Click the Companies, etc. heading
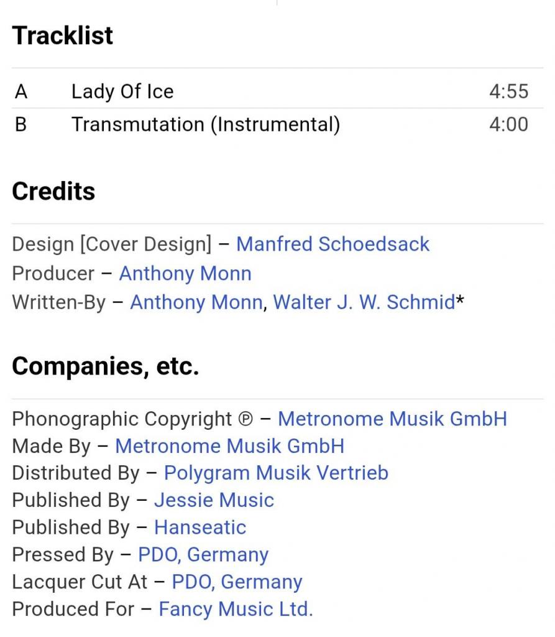The width and height of the screenshot is (555, 637). coord(105,366)
